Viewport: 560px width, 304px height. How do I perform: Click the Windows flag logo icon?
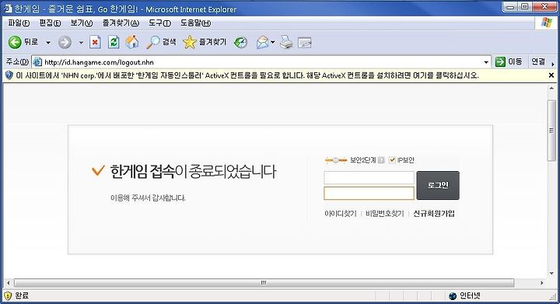pos(547,23)
